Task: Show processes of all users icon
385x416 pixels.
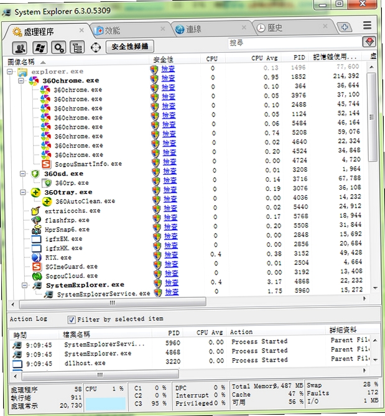Action: point(19,48)
